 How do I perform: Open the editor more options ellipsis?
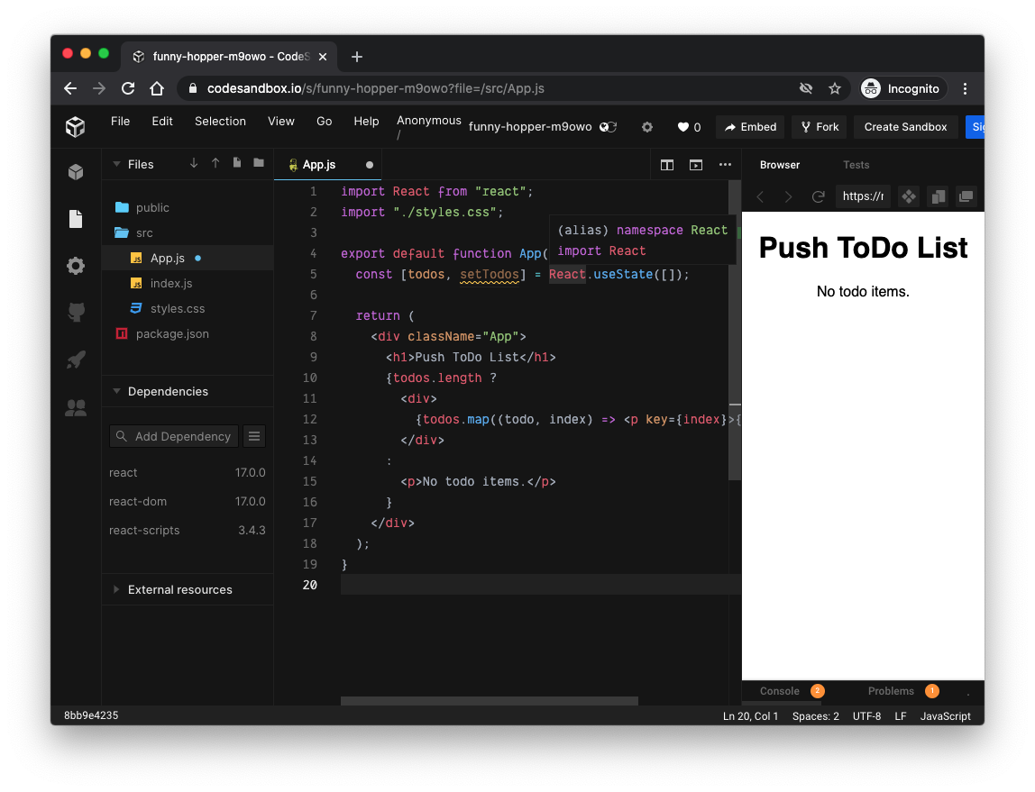point(725,164)
